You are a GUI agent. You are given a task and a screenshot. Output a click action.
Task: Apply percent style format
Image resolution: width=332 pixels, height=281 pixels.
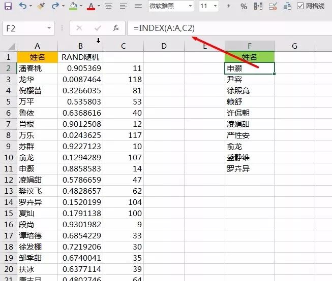tap(244, 6)
